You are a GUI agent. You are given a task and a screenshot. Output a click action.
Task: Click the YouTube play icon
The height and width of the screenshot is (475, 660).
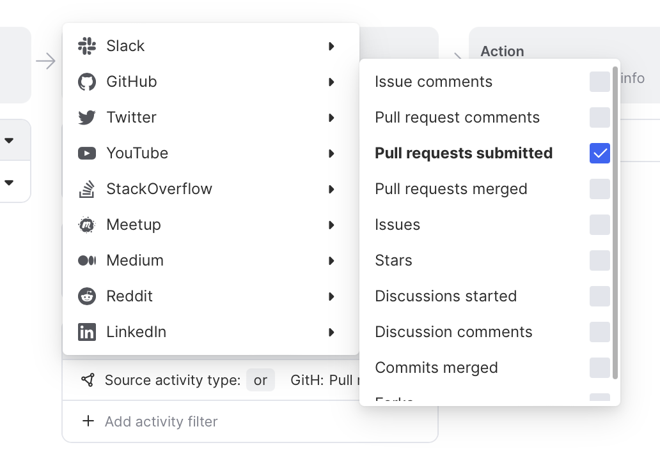[x=86, y=153]
